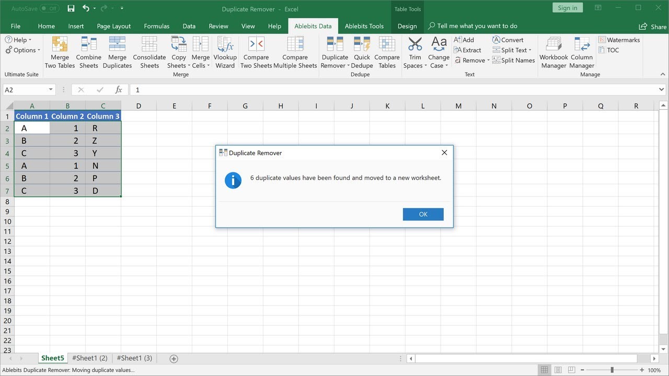Open the Workbook Manager
The height and width of the screenshot is (376, 669).
click(x=554, y=52)
